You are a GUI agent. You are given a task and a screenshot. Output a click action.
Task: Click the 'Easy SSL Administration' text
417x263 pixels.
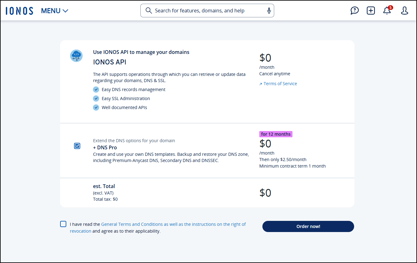(x=126, y=99)
